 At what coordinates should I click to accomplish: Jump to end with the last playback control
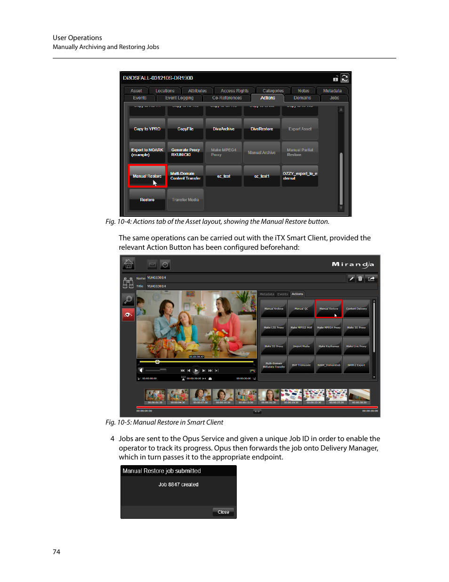click(216, 370)
